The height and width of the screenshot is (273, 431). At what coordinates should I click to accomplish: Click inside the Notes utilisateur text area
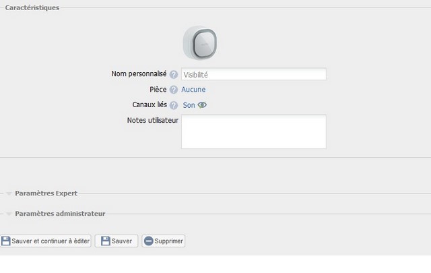[x=254, y=132]
